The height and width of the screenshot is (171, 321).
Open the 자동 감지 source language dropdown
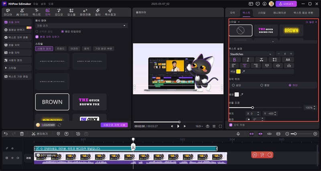81,26
